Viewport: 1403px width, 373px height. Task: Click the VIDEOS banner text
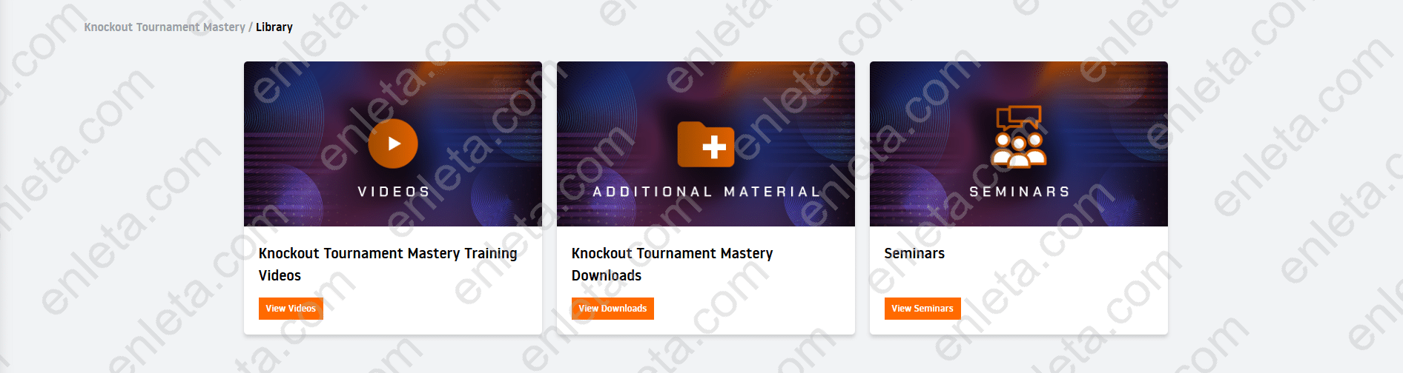[x=394, y=192]
